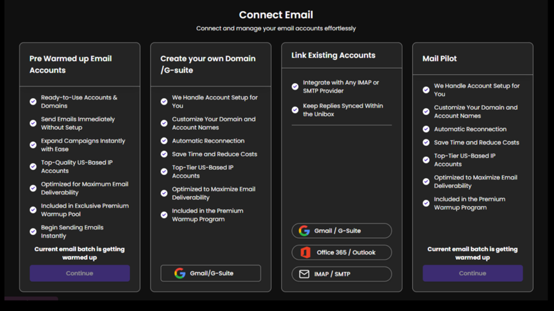Click checkmark beside Included in Exclusive Premium Warmup Pool
Image resolution: width=554 pixels, height=311 pixels.
pos(33,210)
